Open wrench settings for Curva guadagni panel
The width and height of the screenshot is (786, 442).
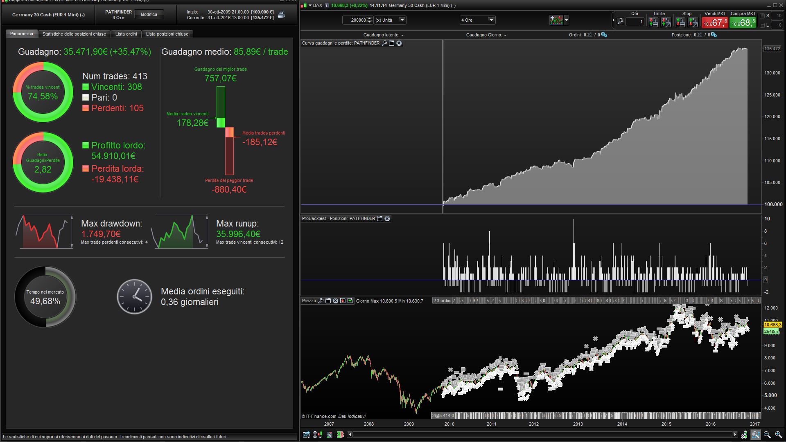point(384,43)
